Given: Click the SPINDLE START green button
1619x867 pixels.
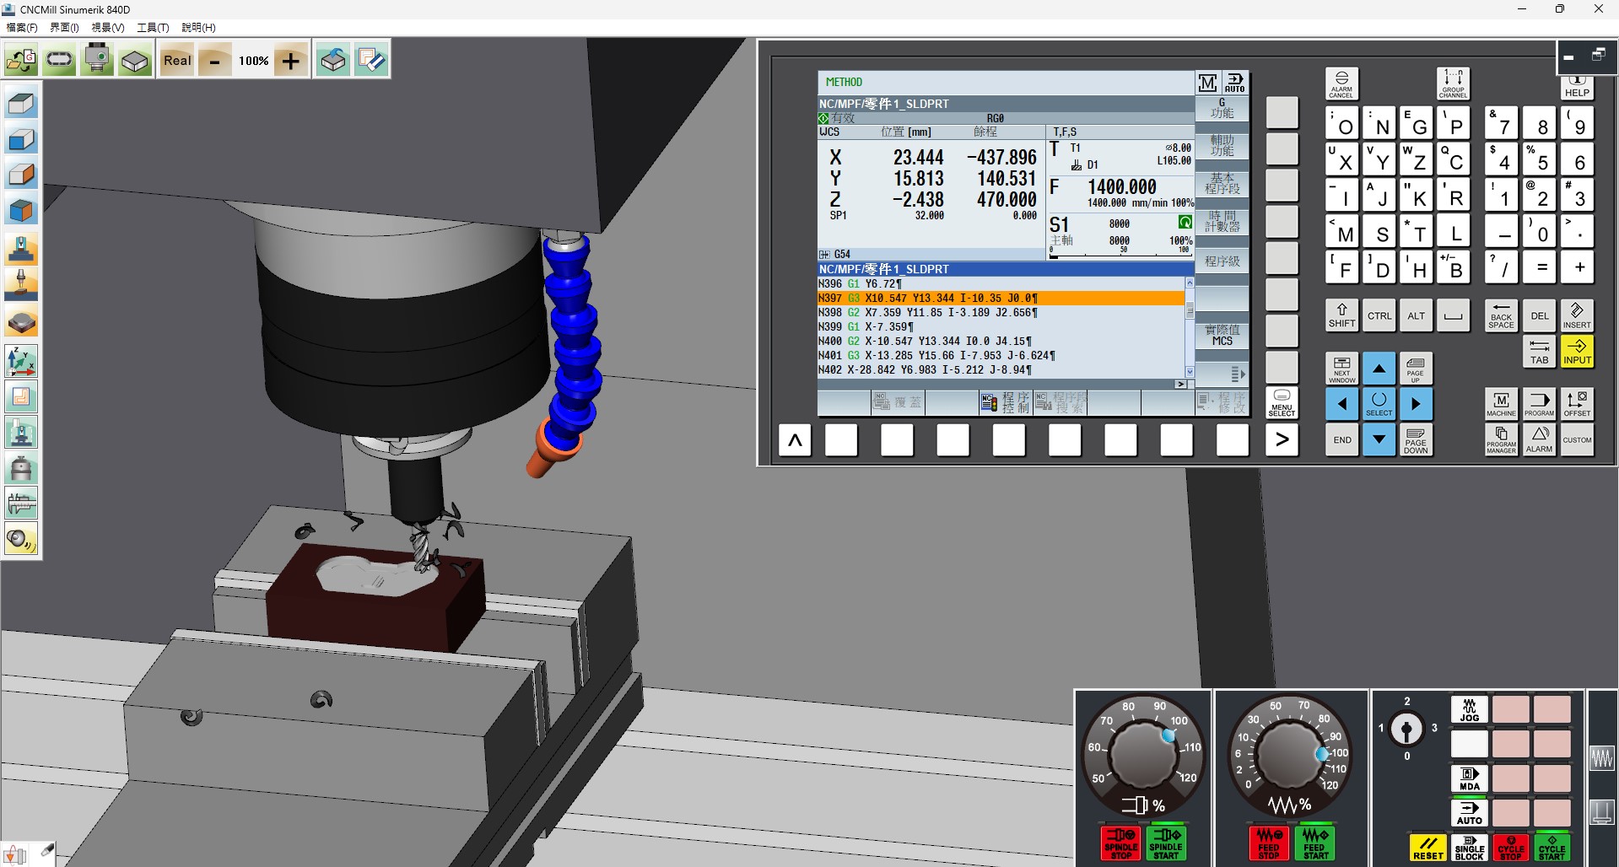Looking at the screenshot, I should tap(1166, 843).
